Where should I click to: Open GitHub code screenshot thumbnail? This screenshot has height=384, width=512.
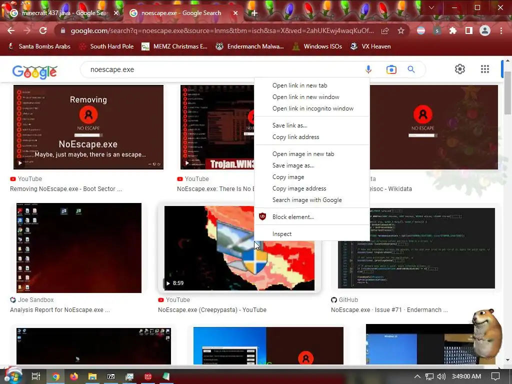[416, 248]
